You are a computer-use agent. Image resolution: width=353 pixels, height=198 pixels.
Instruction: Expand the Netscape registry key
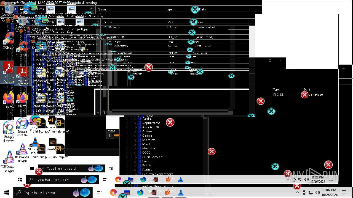135,148
